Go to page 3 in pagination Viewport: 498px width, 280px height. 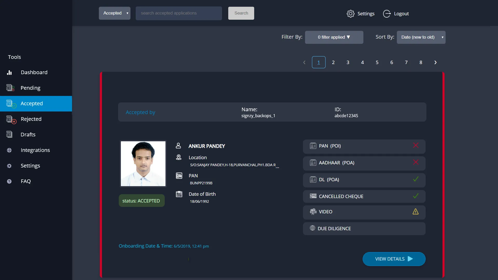[348, 62]
